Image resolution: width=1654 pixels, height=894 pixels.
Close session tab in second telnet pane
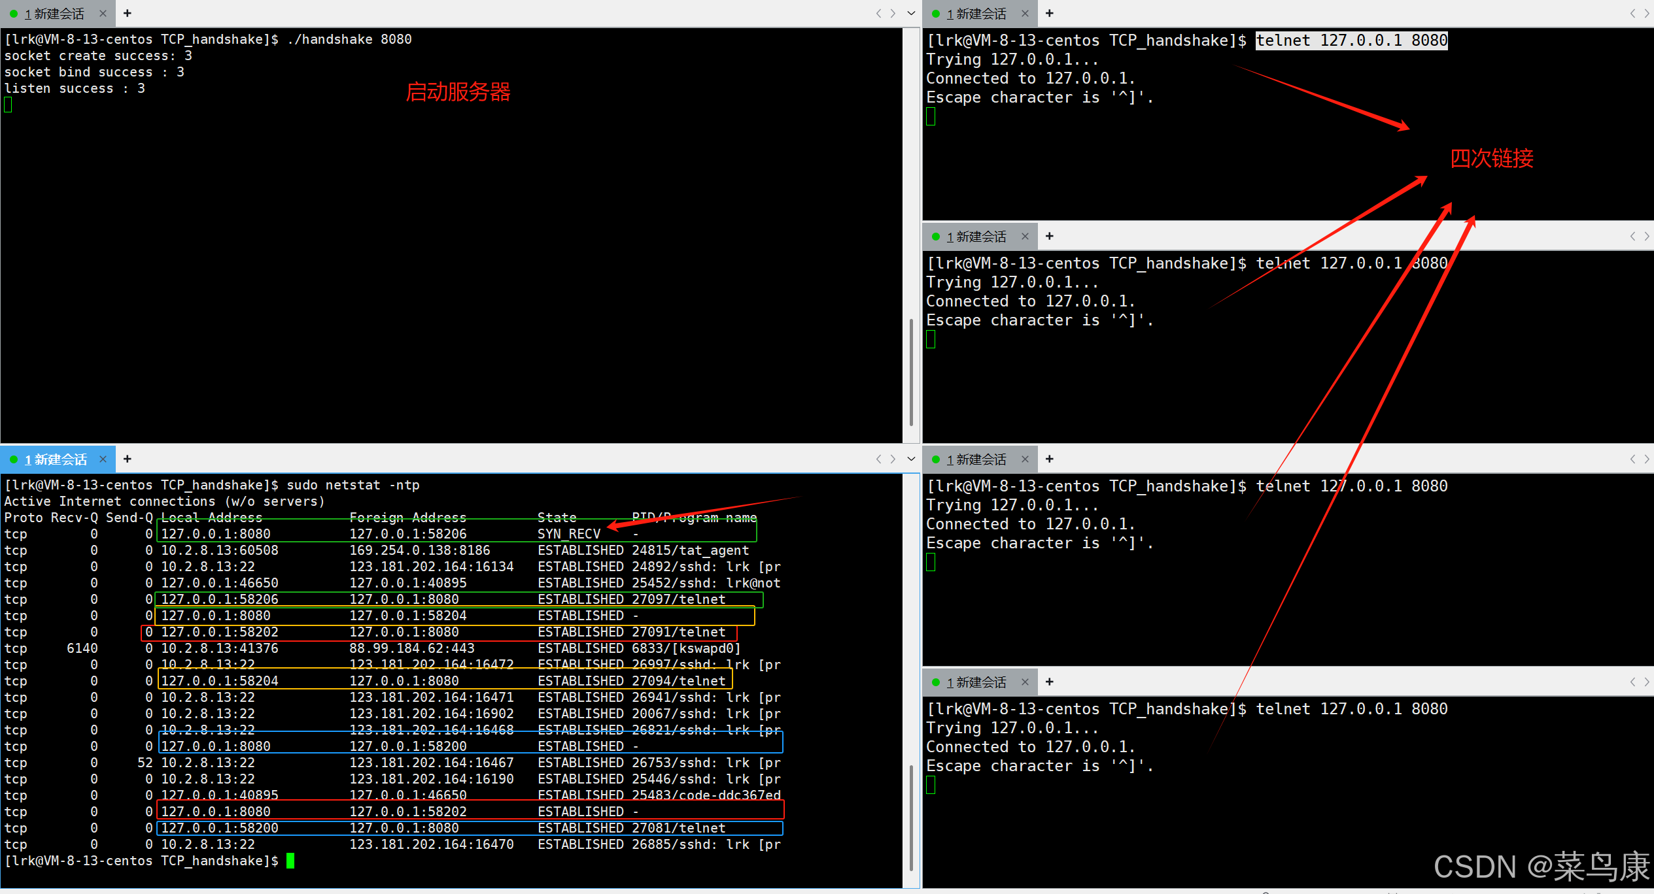[x=1025, y=236]
